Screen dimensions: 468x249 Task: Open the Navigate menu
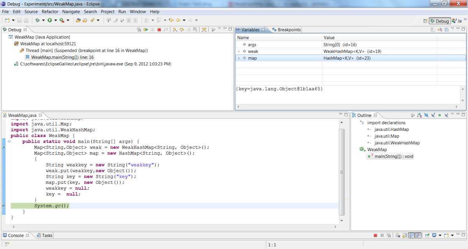71,12
